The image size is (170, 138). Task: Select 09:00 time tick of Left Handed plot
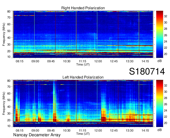click(x=35, y=130)
